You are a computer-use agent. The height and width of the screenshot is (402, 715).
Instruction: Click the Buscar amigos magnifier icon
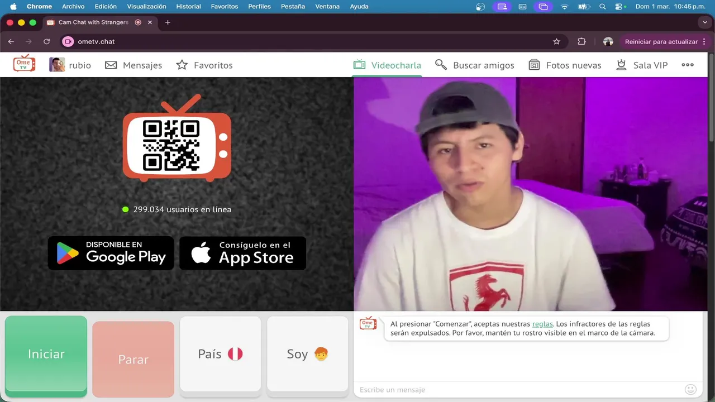coord(441,65)
